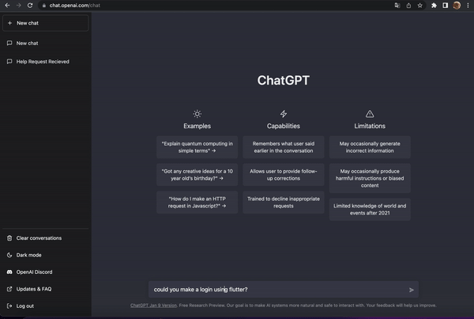The width and height of the screenshot is (474, 319).
Task: Click the Discord logo icon
Action: coord(9,272)
